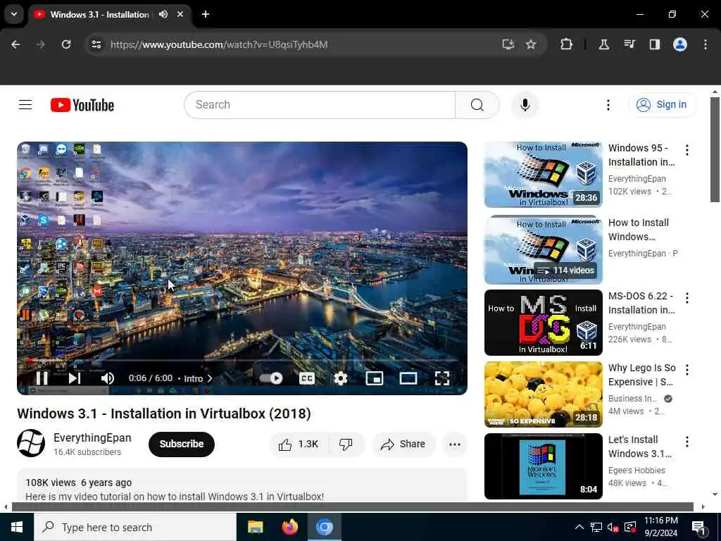Enable theater mode
This screenshot has width=721, height=541.
[x=408, y=378]
